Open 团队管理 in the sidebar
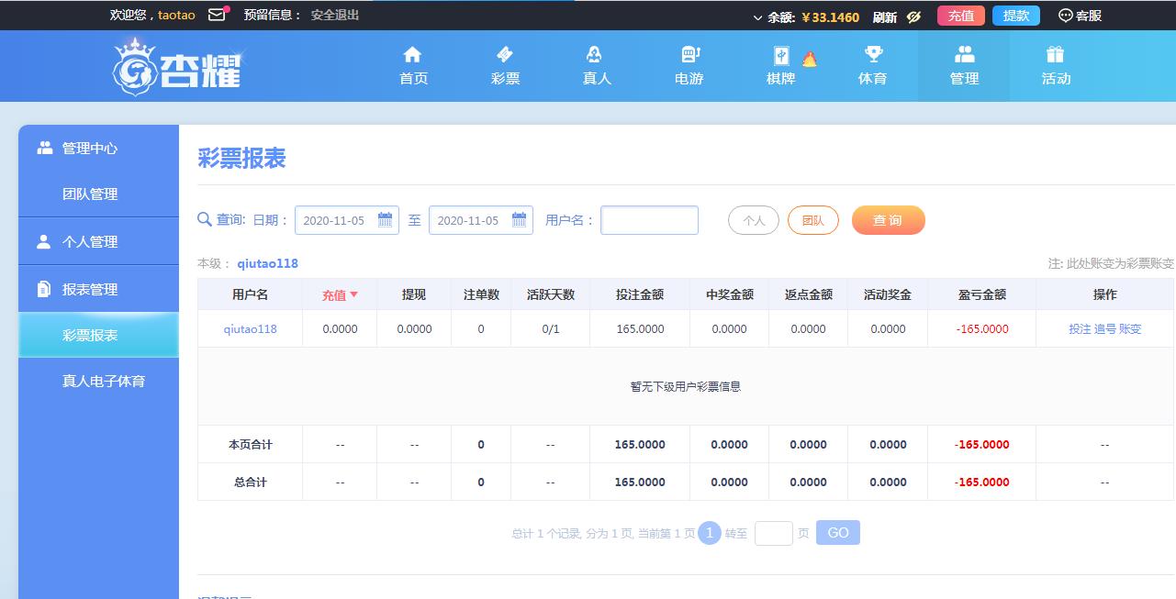The height and width of the screenshot is (599, 1176). point(90,194)
